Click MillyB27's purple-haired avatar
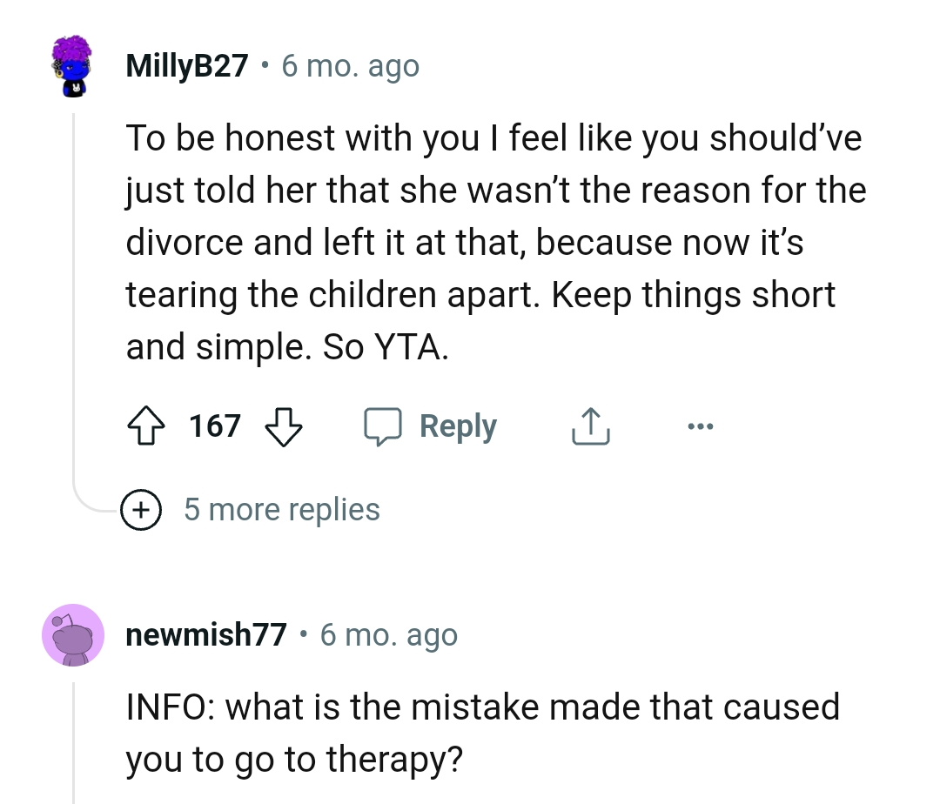940x804 pixels. coord(73,66)
